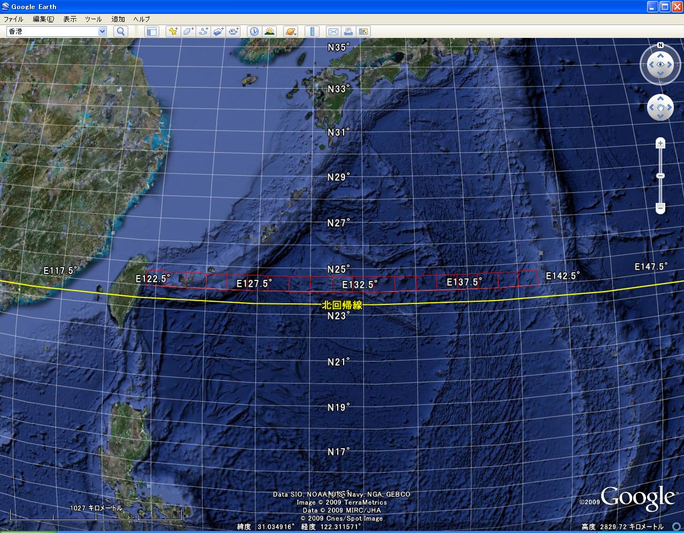Click the print icon
The image size is (684, 533).
click(x=348, y=32)
